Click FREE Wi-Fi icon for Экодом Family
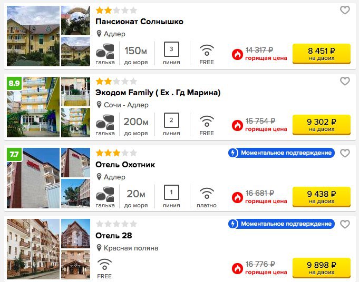The height and width of the screenshot is (282, 359). (207, 122)
